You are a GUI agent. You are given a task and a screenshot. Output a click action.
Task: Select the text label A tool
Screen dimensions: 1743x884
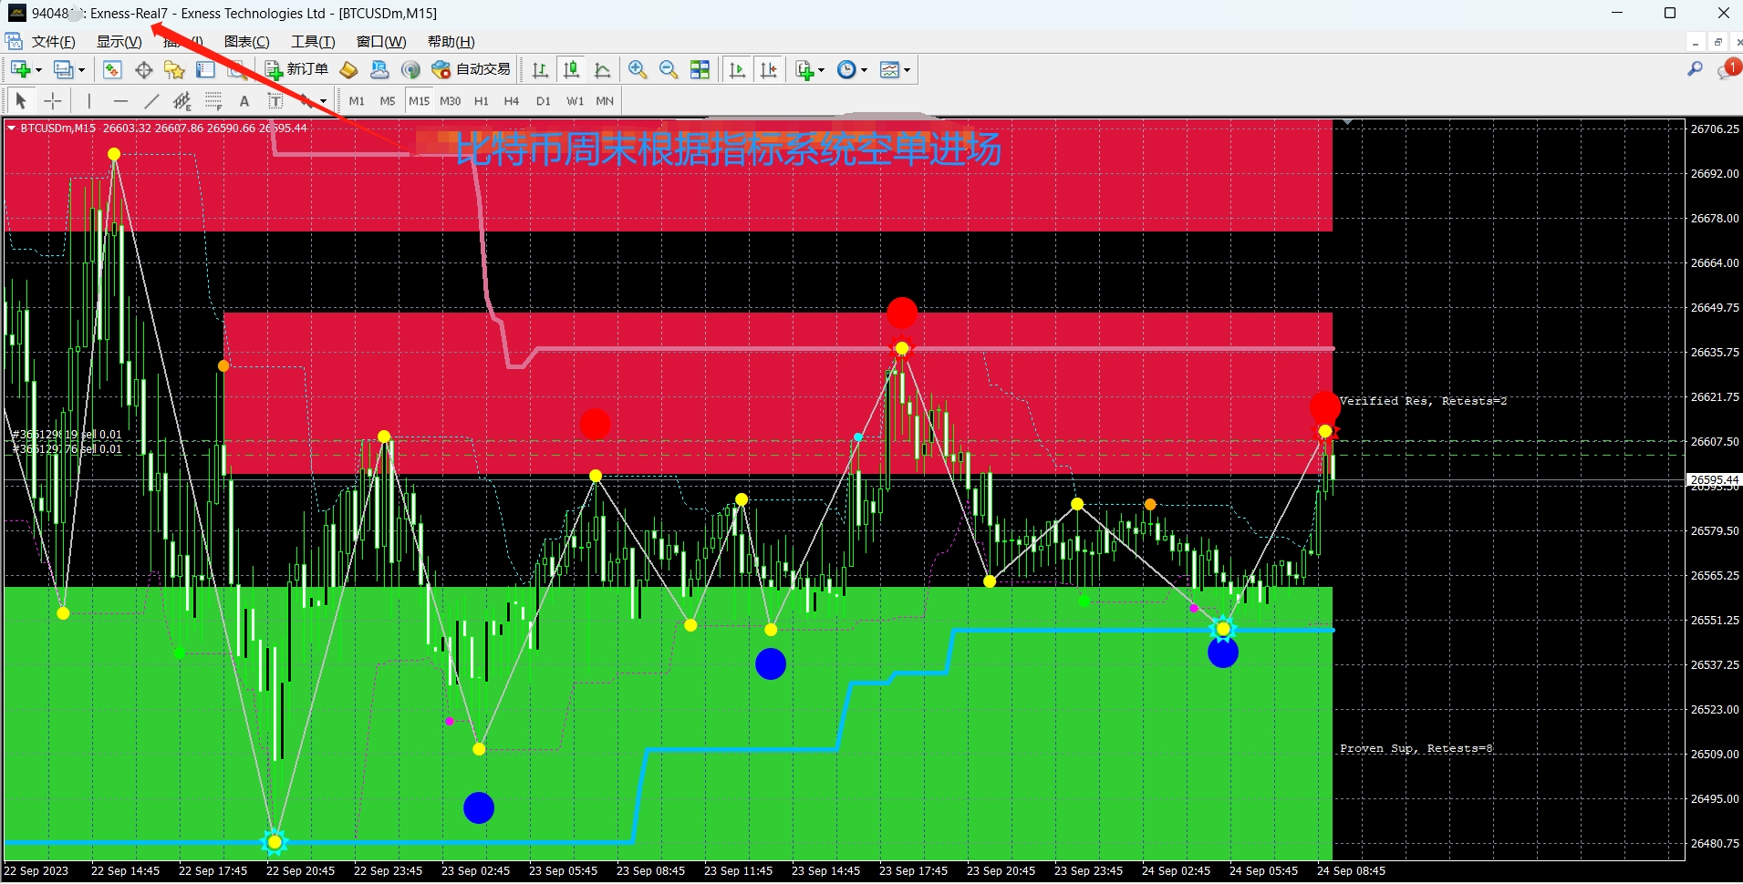pyautogui.click(x=244, y=101)
